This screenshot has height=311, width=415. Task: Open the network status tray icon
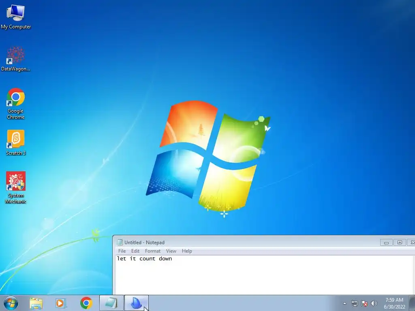point(354,303)
